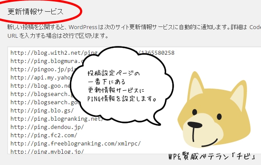Click the http://ping.fc2.com/ line

click(44, 135)
